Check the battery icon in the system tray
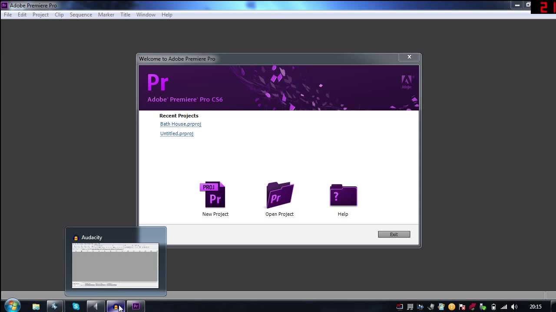 pos(493,307)
